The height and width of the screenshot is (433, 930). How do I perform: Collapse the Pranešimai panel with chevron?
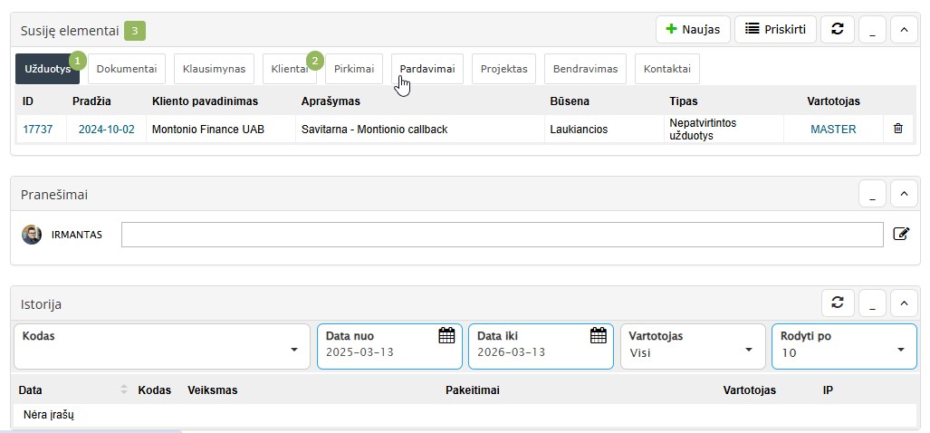tap(903, 193)
